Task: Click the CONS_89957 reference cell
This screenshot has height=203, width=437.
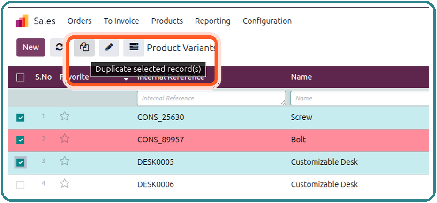Action: point(161,140)
